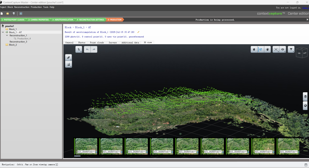
Task: Select Reconstruction_3 in the tree
Action: 18,42
